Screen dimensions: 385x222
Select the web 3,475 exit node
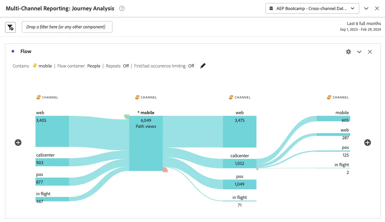point(240,132)
